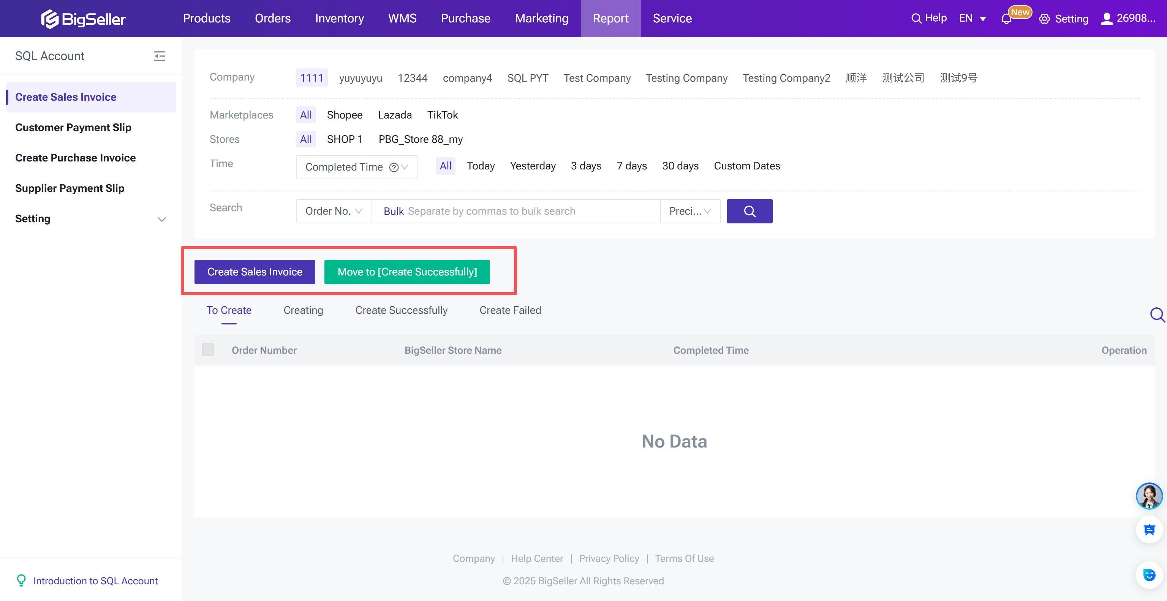Click the user account profile icon

(1107, 19)
